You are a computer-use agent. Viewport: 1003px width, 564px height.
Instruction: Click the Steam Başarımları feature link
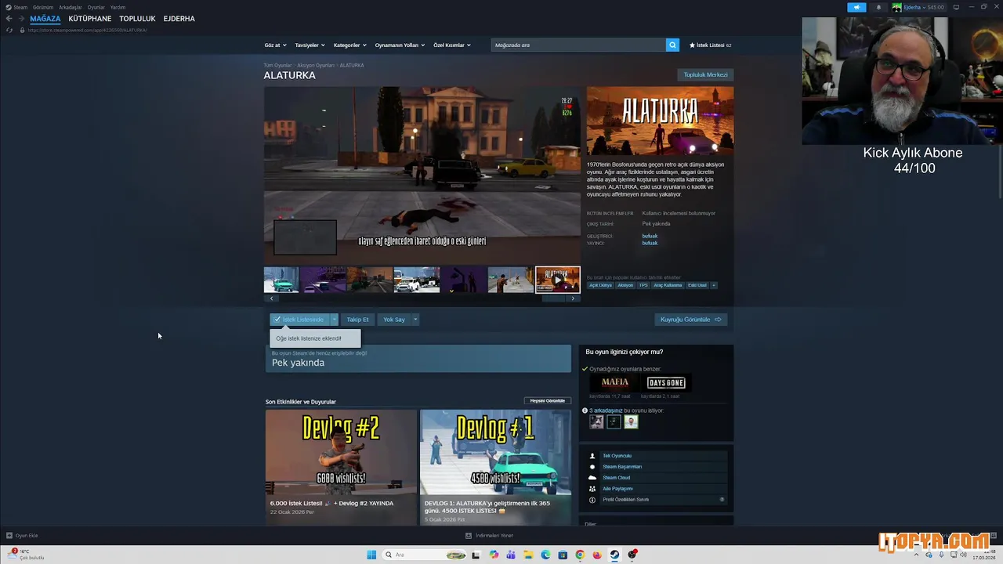[x=622, y=467]
